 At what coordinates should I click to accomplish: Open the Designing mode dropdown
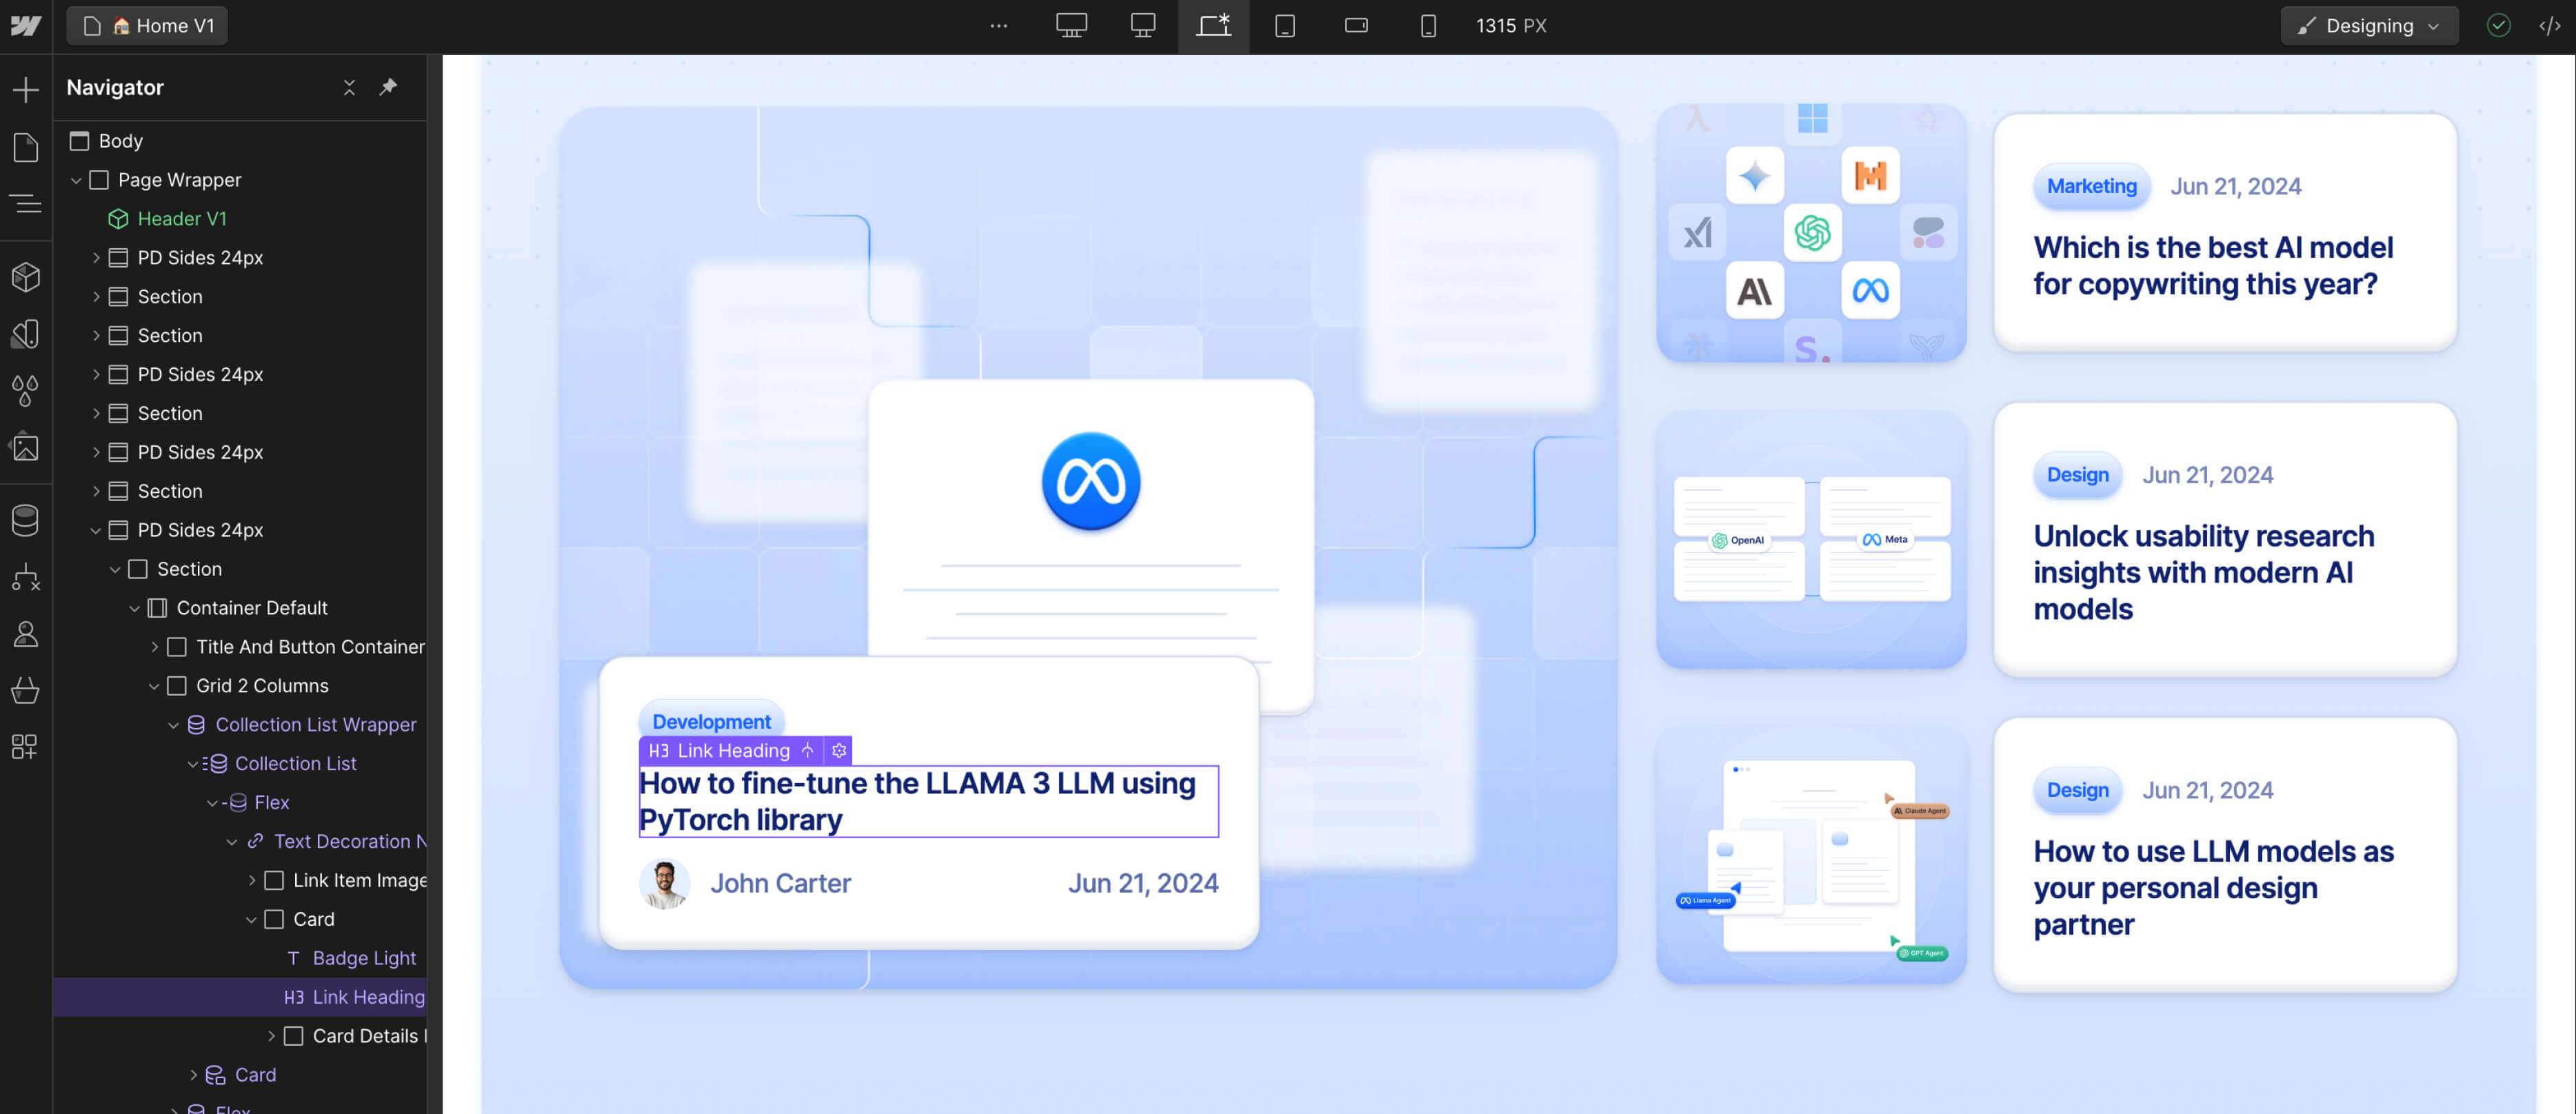2369,26
